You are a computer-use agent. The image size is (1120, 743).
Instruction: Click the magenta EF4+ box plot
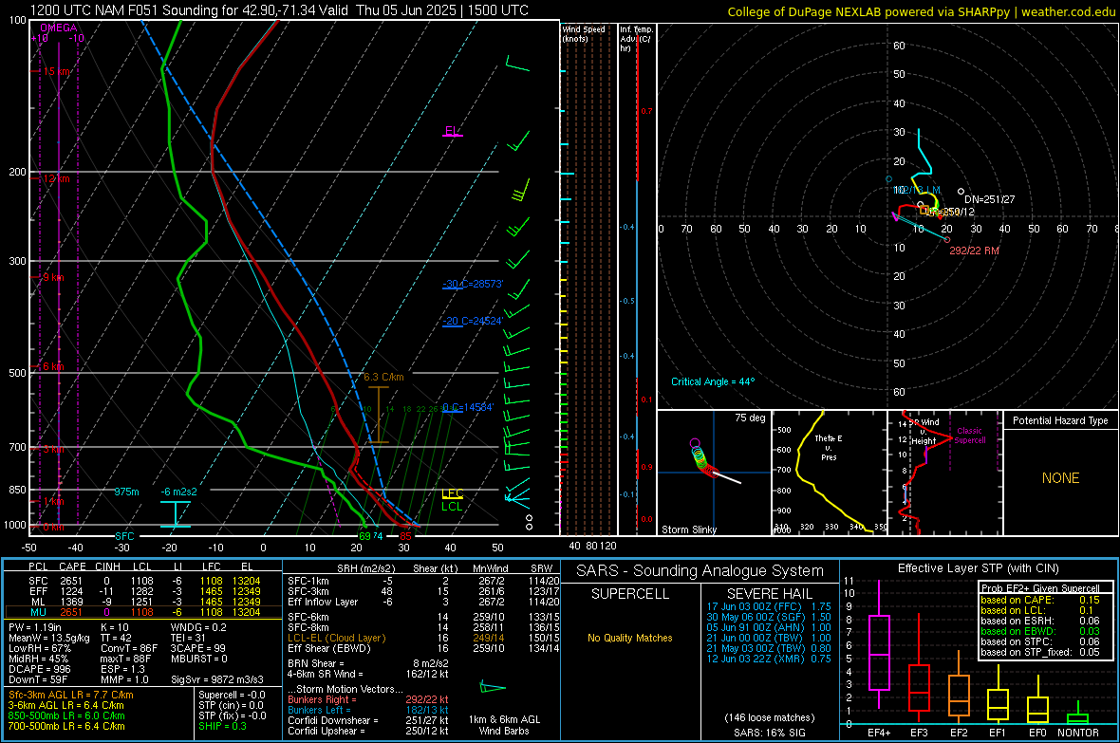[879, 652]
